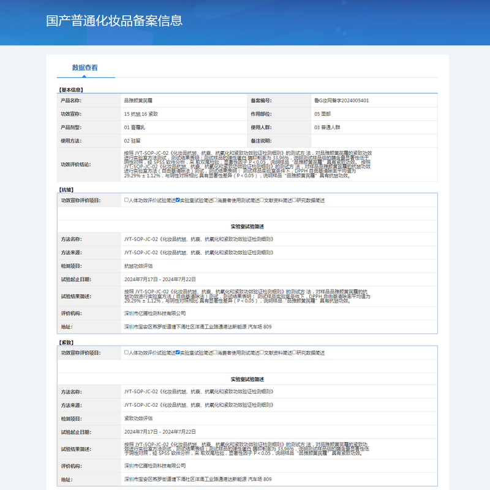Enable 文献资料简述 checkbox under 抗皱
The width and height of the screenshot is (490, 490).
click(262, 200)
